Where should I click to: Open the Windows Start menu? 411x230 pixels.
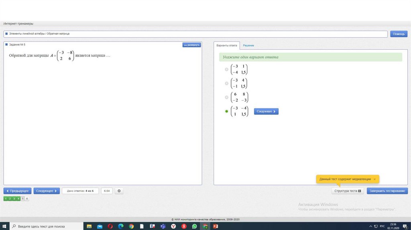coord(4,226)
